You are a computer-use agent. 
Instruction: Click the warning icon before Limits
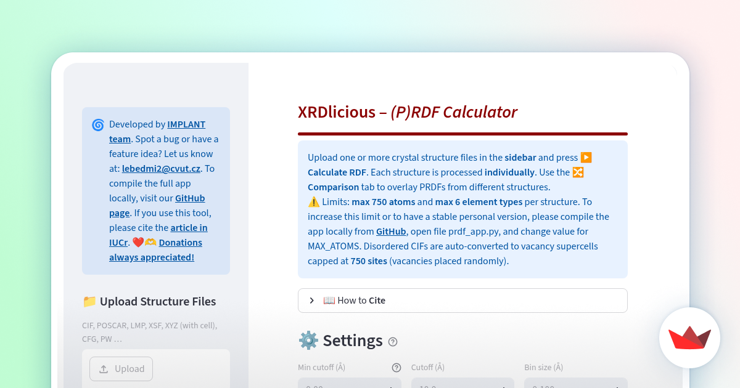[x=314, y=202]
